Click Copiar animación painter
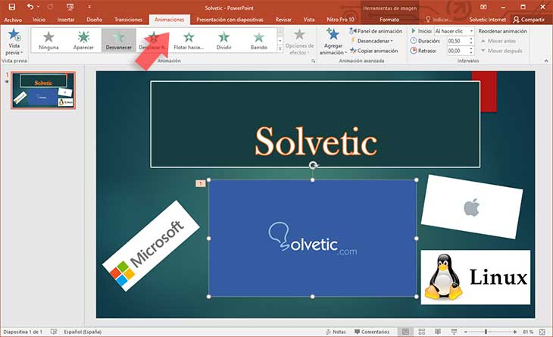Viewport: 553px width, 337px height. (x=373, y=51)
